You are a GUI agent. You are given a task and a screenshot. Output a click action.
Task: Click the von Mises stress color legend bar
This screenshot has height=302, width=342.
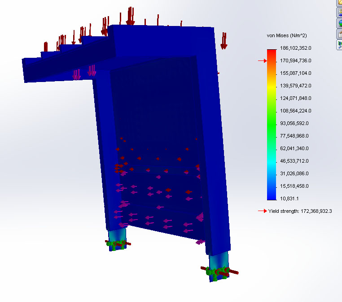[x=272, y=125]
